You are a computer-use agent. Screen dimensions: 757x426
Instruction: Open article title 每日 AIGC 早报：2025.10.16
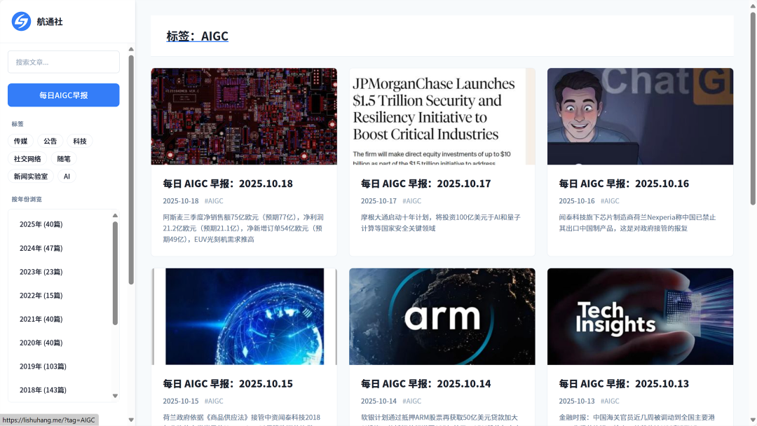pos(624,184)
